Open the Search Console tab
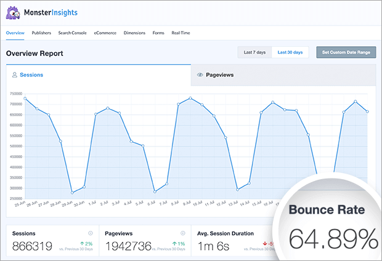Screen dimensions: 382x261 (x=72, y=33)
